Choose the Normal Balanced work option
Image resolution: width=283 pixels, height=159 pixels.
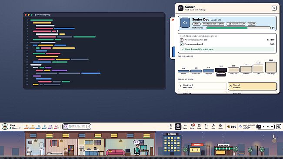pyautogui.click(x=252, y=86)
